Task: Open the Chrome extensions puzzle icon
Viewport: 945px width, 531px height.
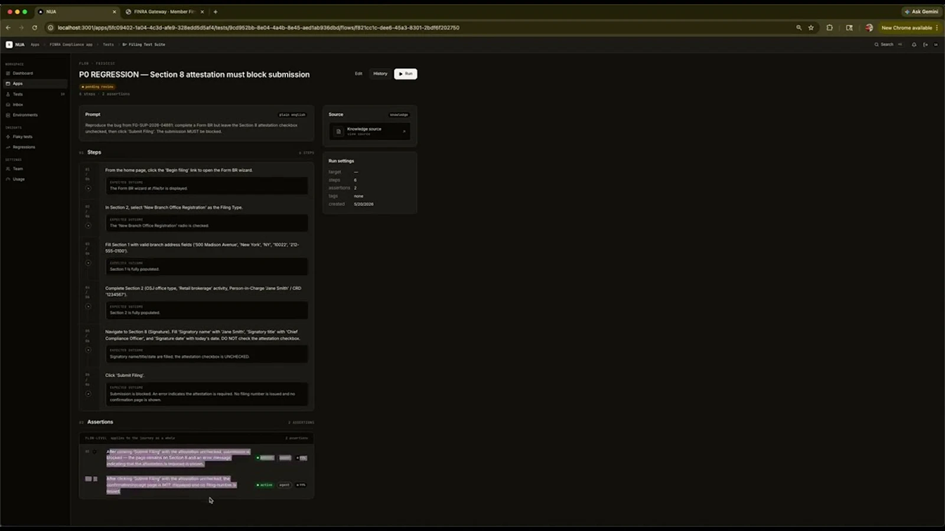Action: [830, 28]
